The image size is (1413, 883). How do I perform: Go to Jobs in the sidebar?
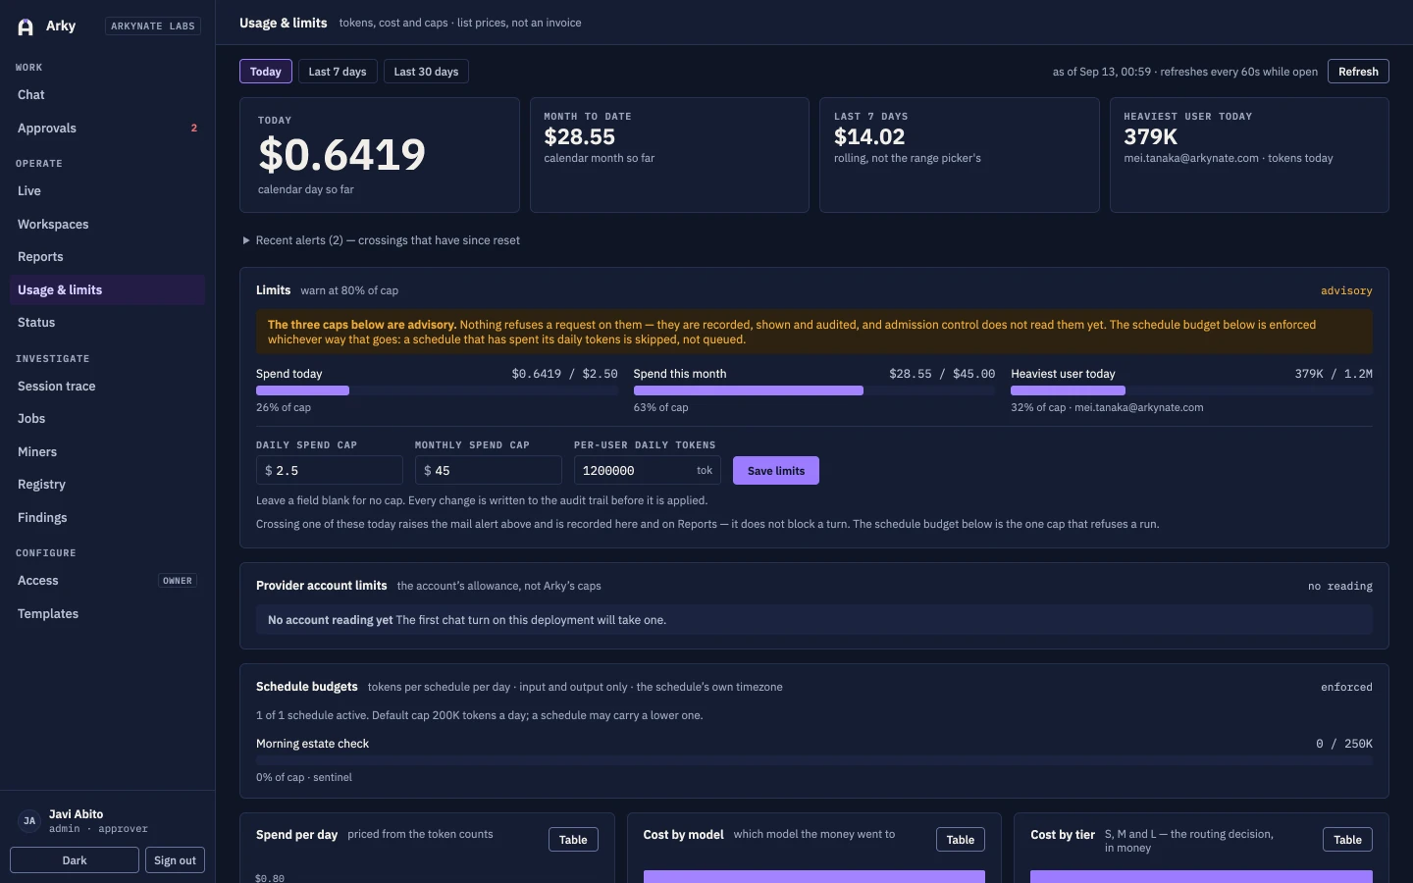107,419
